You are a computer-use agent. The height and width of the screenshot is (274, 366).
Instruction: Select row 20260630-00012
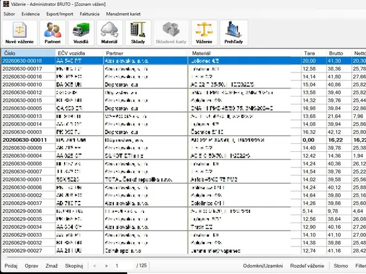[x=184, y=92]
